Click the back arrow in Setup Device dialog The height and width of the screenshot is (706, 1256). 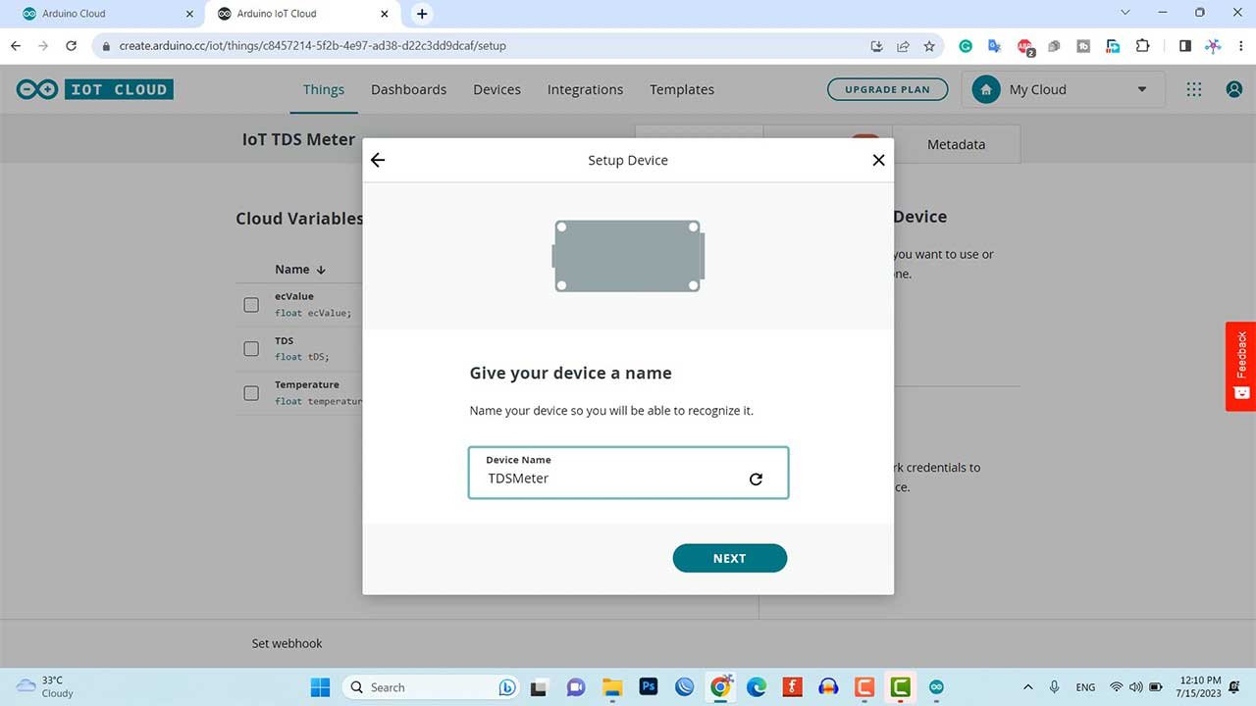pos(378,160)
